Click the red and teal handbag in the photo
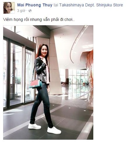This screenshot has height=142, width=137. click(36, 84)
